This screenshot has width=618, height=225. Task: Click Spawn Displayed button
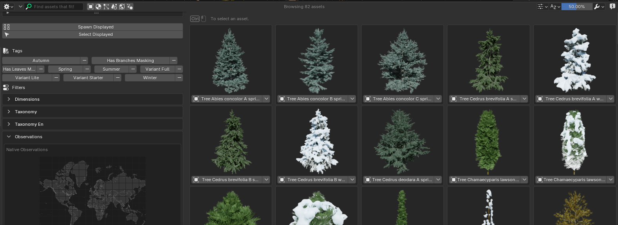(x=93, y=27)
